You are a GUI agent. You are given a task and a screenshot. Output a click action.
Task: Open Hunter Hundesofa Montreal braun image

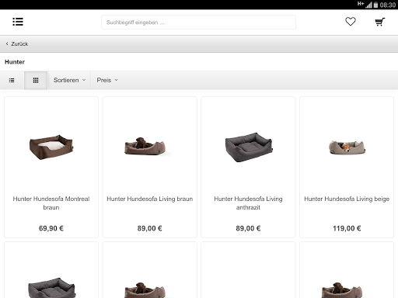(x=51, y=147)
